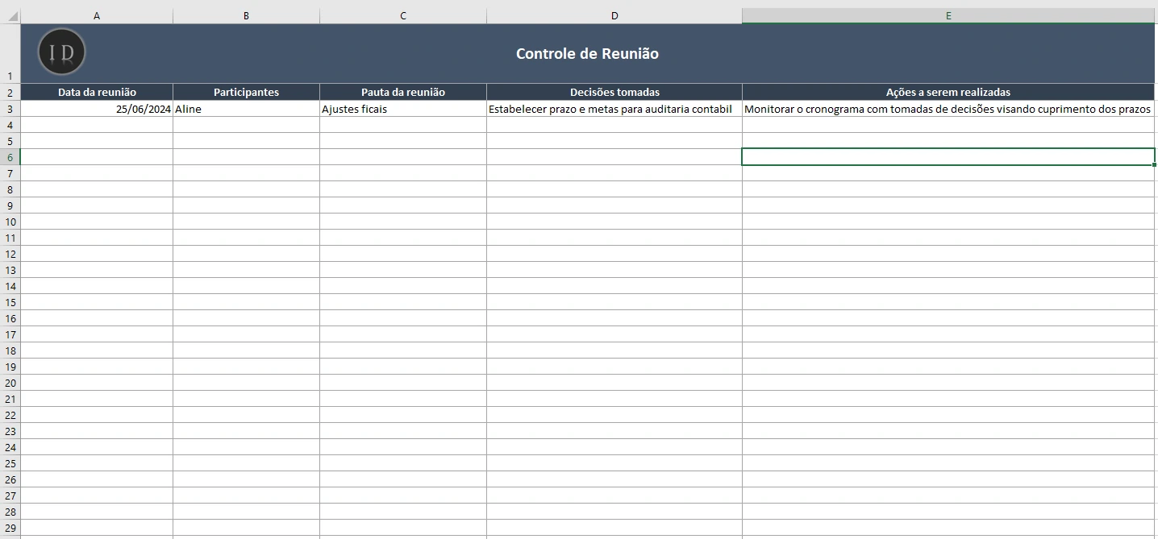Select row 15 header
This screenshot has width=1158, height=539.
coord(10,302)
